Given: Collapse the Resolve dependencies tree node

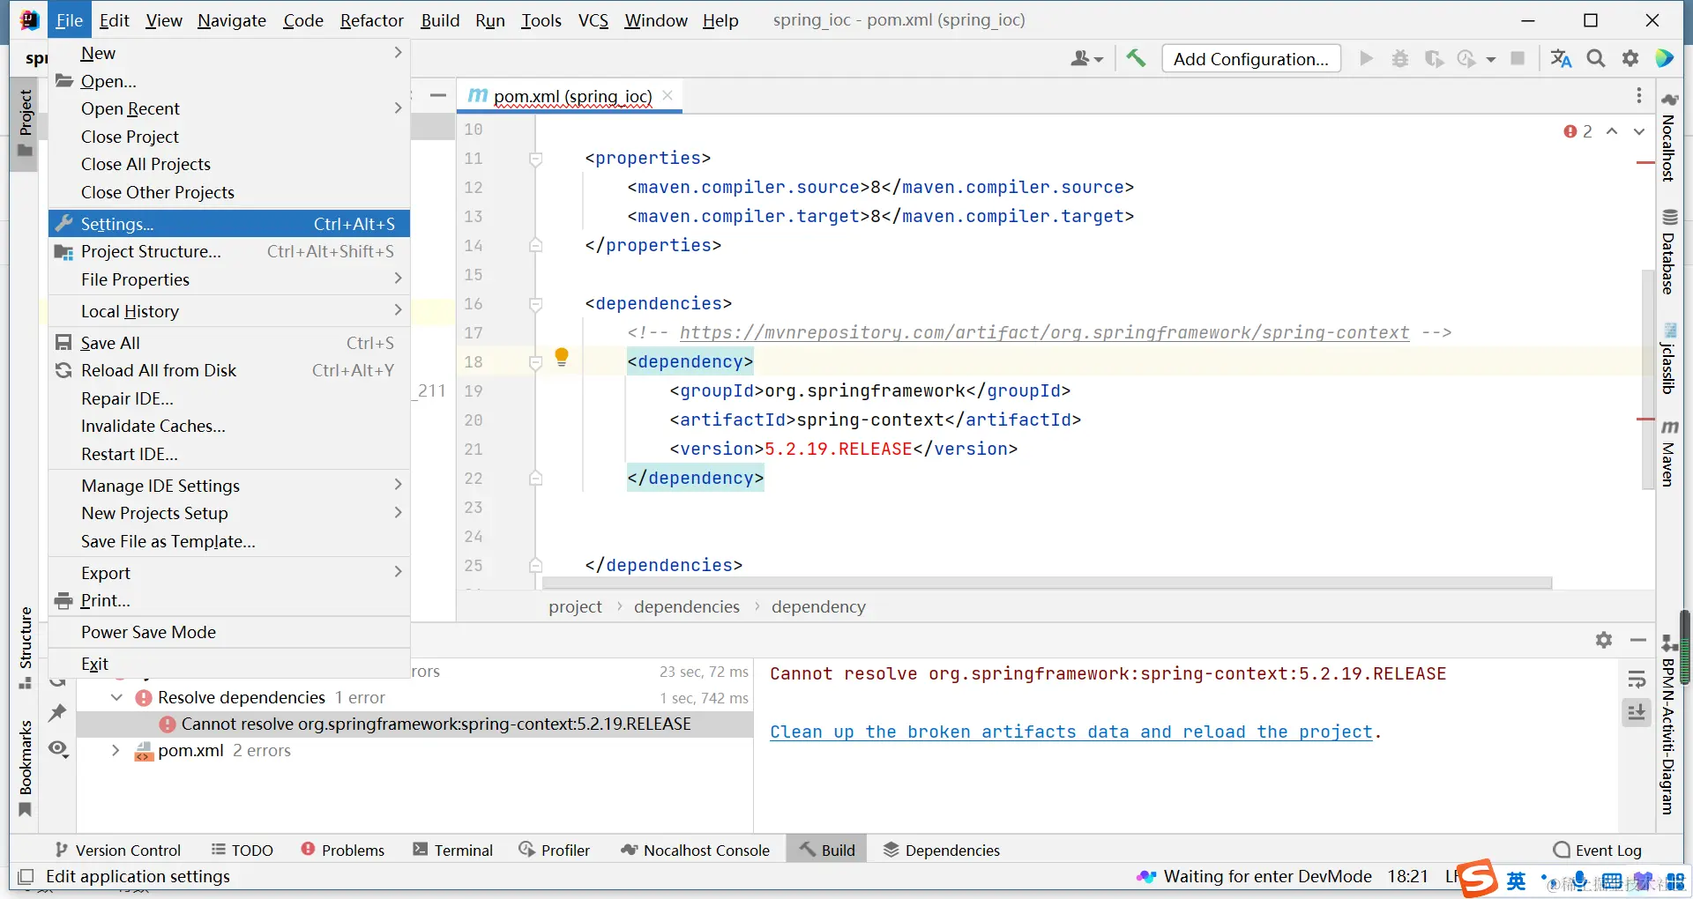Looking at the screenshot, I should [116, 697].
